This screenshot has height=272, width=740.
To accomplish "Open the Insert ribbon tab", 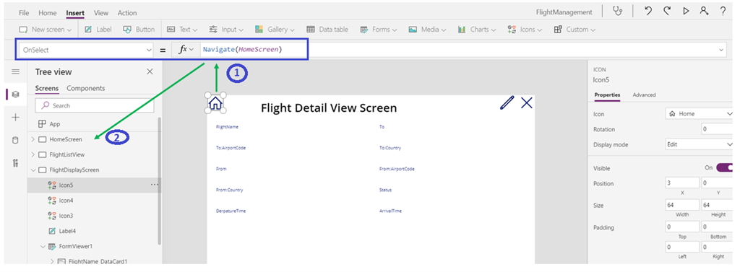I will [x=75, y=13].
